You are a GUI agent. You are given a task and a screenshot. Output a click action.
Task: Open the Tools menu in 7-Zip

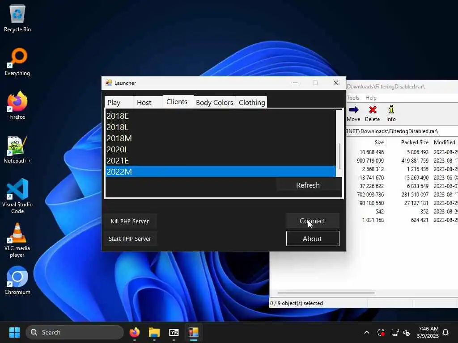[353, 98]
